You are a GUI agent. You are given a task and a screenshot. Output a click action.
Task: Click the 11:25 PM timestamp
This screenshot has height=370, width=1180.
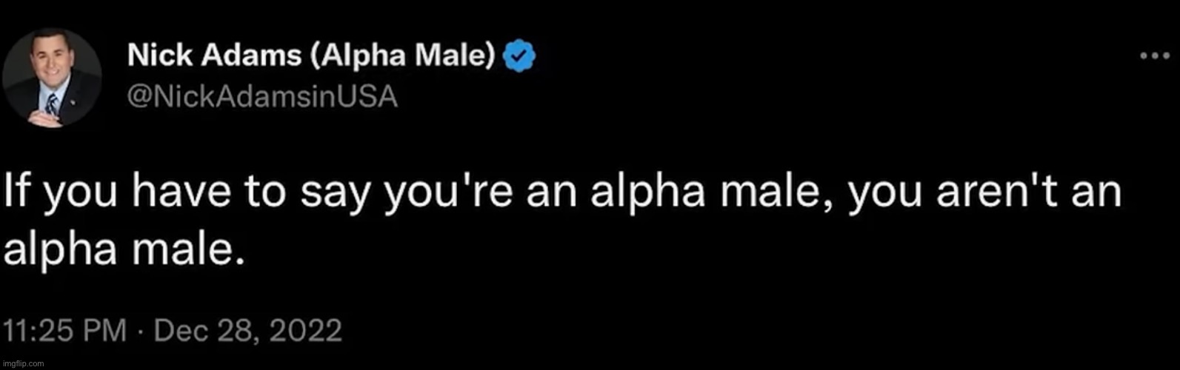click(66, 329)
